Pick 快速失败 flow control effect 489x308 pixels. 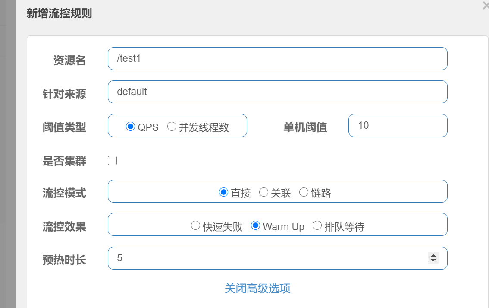195,225
